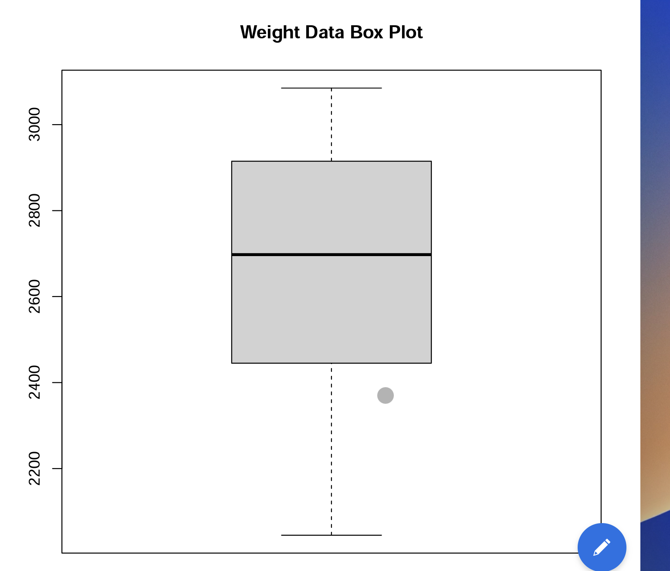This screenshot has height=571, width=670.
Task: Select the shaded interquartile box
Action: point(331,261)
